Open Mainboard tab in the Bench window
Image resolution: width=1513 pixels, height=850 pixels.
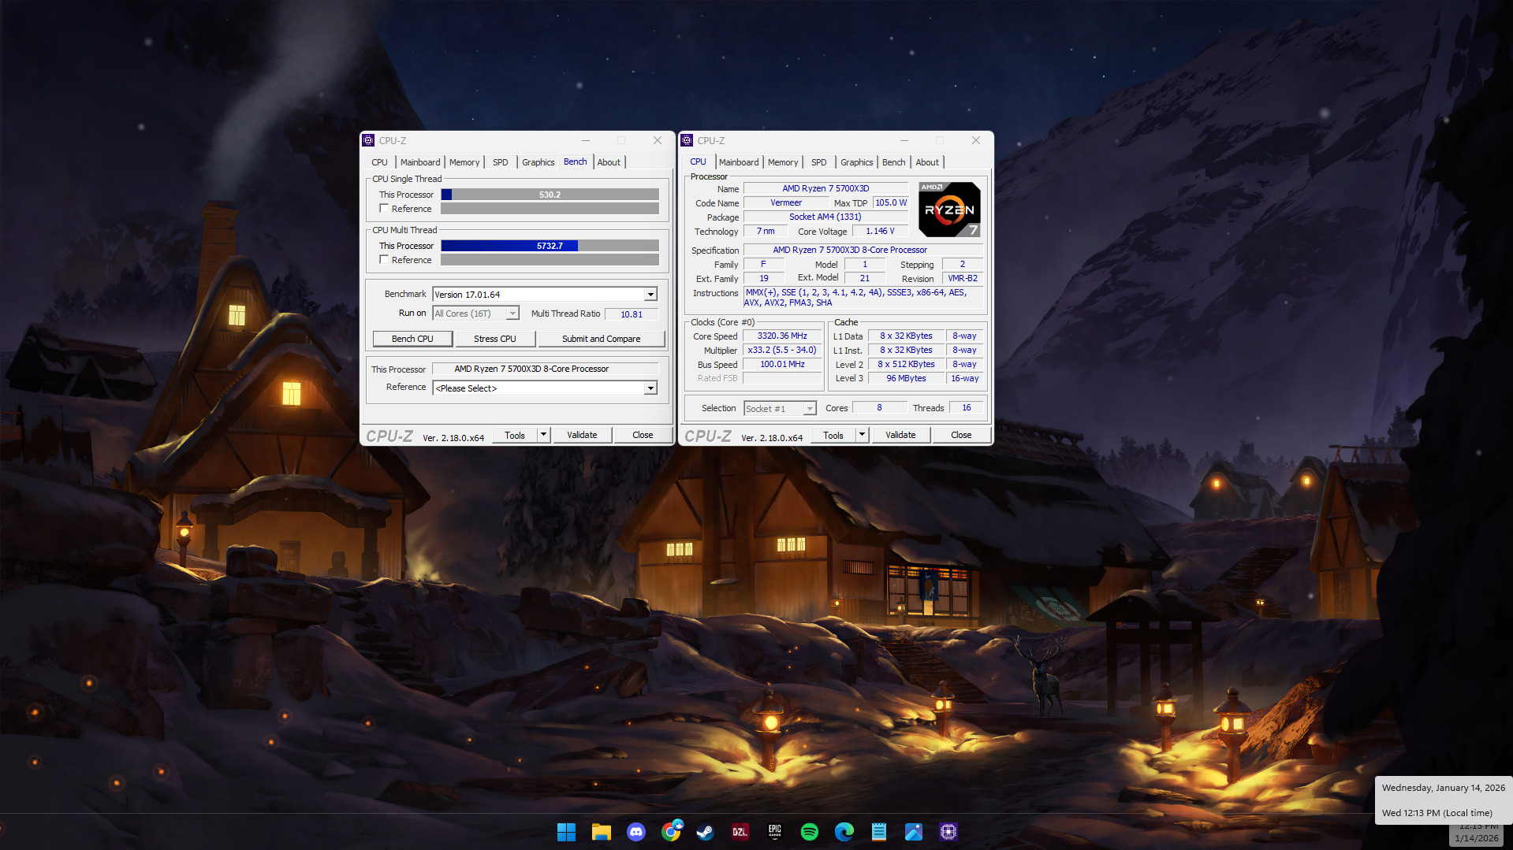tap(420, 162)
